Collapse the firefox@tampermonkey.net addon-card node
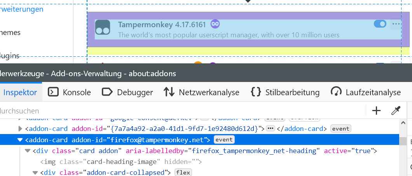This screenshot has width=412, height=176. click(20, 140)
